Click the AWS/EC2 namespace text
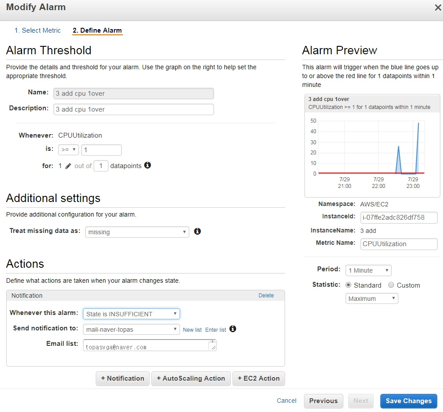This screenshot has height=412, width=443. (374, 204)
